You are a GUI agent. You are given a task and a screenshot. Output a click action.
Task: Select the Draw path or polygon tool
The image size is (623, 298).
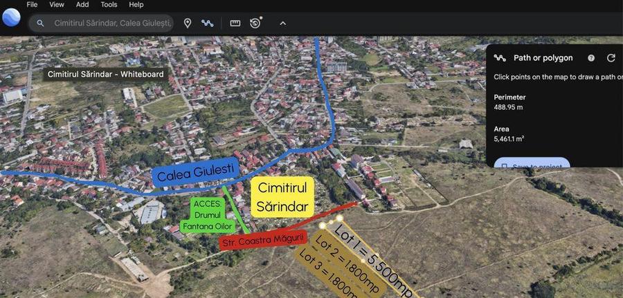(208, 23)
